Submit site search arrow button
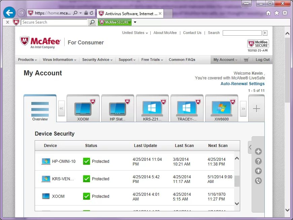293x220 pixels. [x=265, y=33]
